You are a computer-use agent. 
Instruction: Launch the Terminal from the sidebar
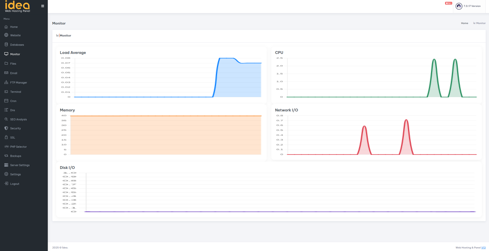coord(16,92)
